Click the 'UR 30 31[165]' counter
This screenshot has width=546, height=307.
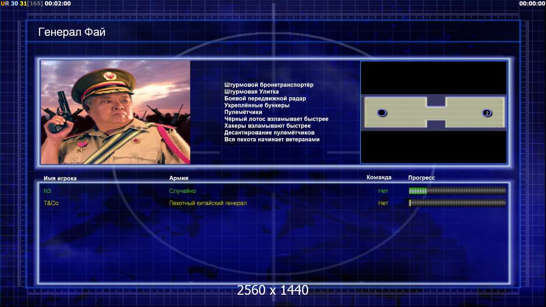[x=22, y=4]
